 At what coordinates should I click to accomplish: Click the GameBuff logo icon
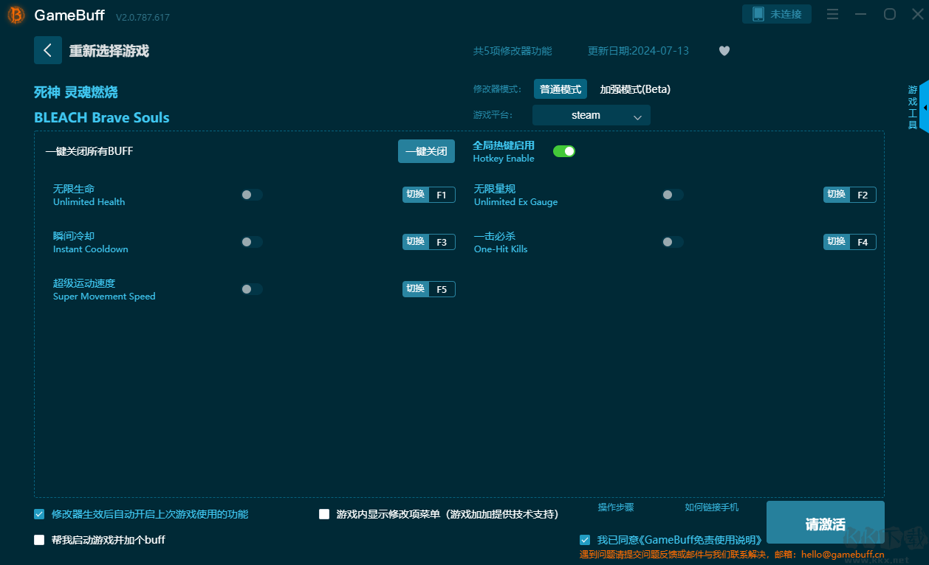16,15
